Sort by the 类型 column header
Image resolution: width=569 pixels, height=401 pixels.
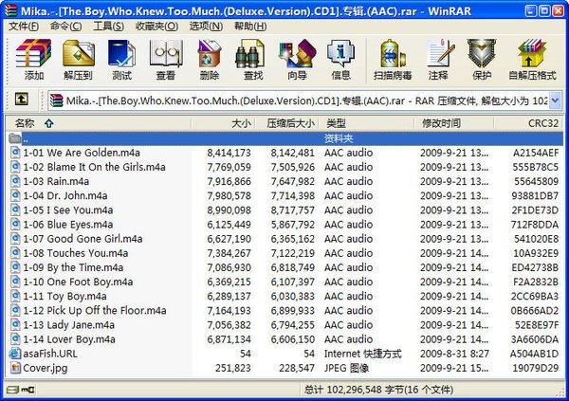[x=366, y=123]
